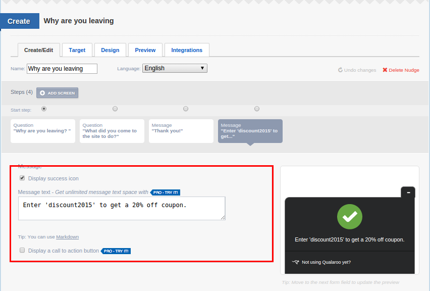Click the 'Tip: Move to the next form field' text
This screenshot has width=430, height=291.
coord(341,282)
